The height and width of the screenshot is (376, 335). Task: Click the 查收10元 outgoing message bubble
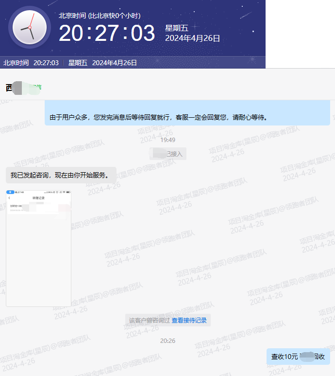(298, 357)
